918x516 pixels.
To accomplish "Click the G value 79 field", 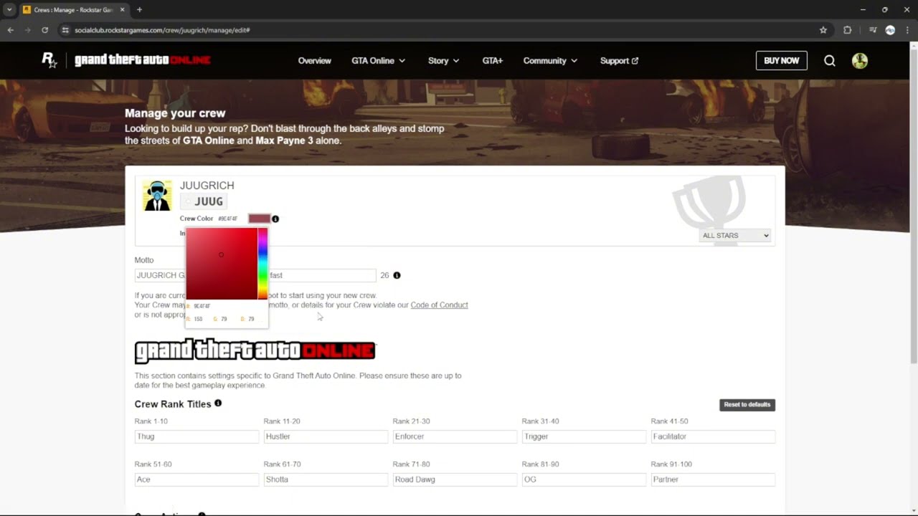I will [x=224, y=319].
